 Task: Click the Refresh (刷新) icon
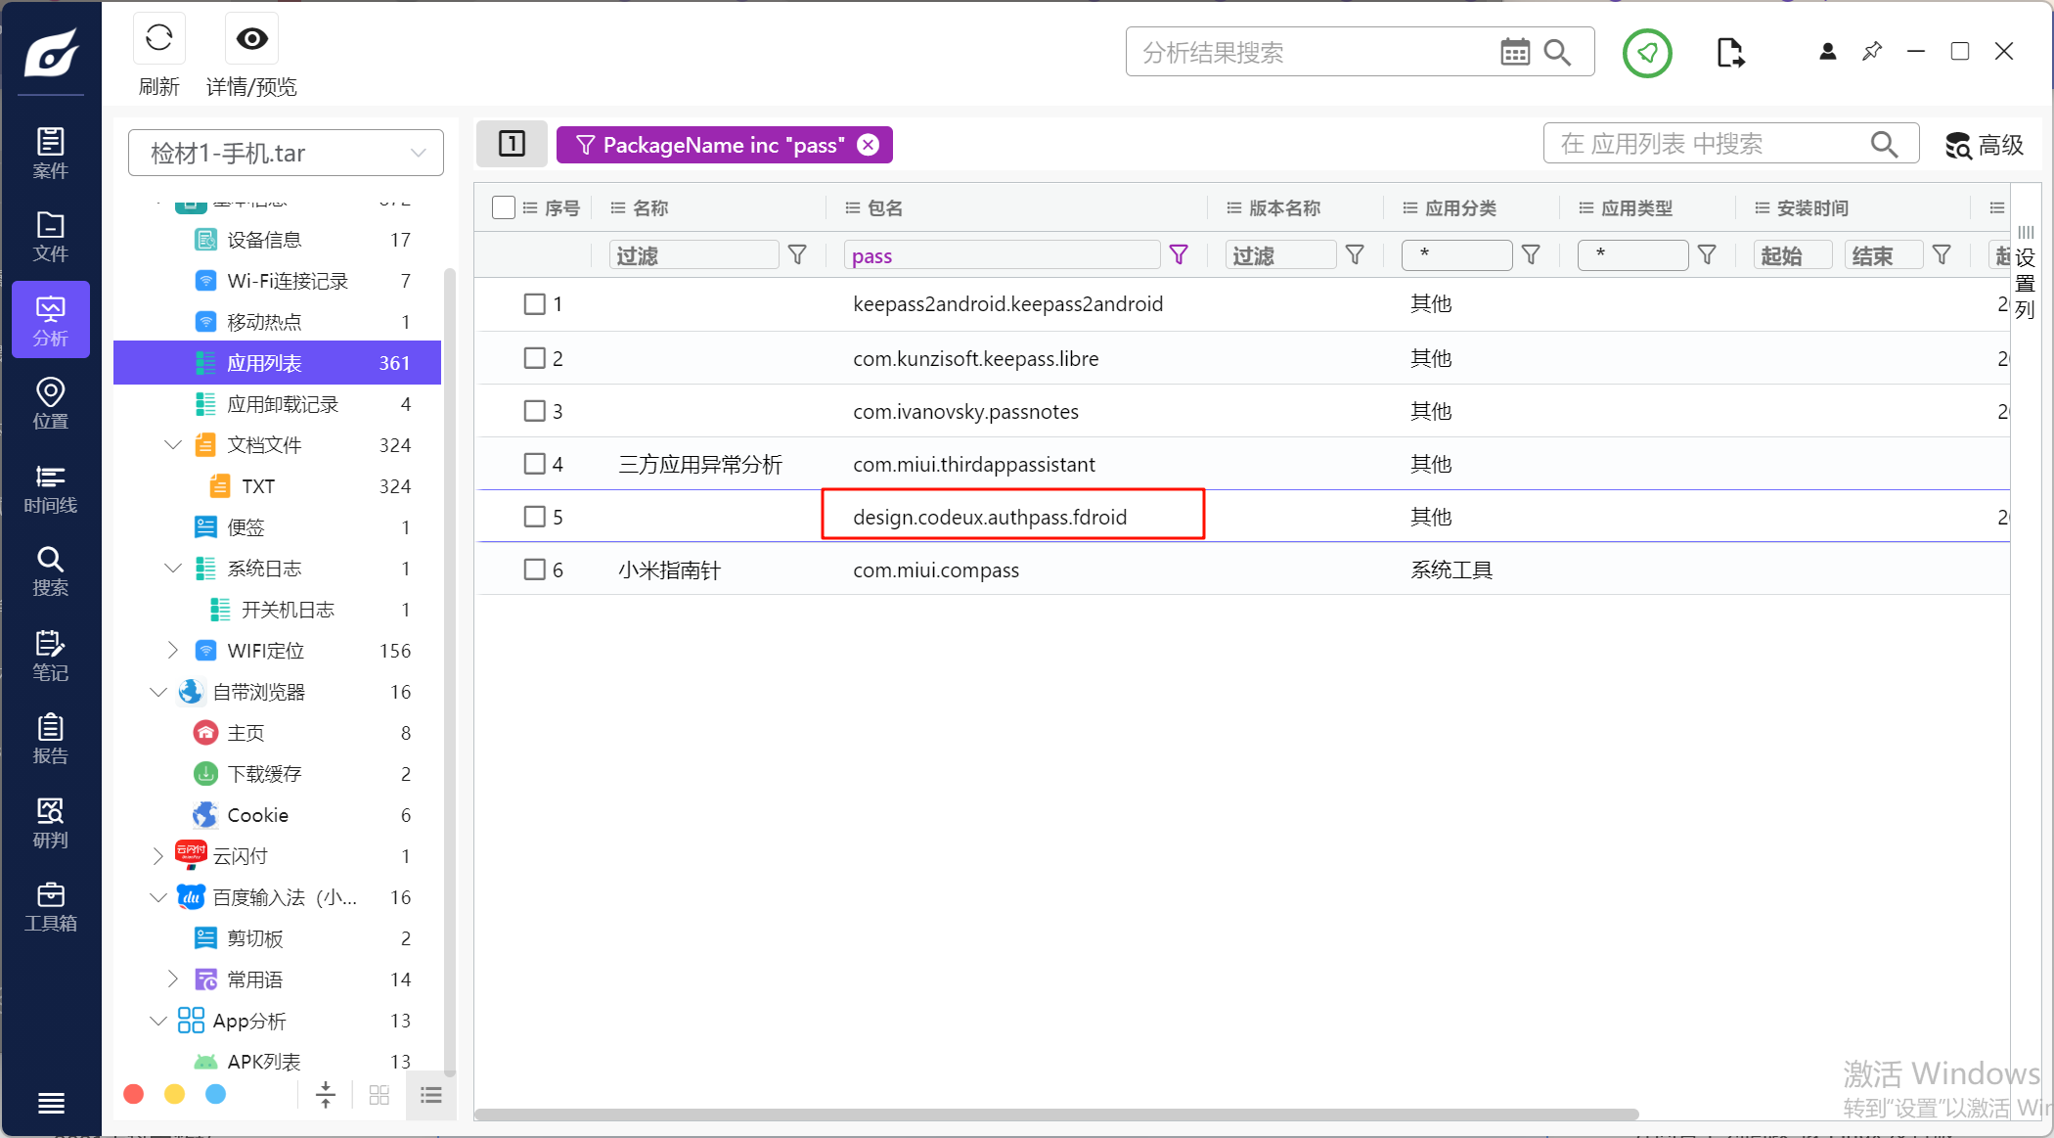[158, 39]
